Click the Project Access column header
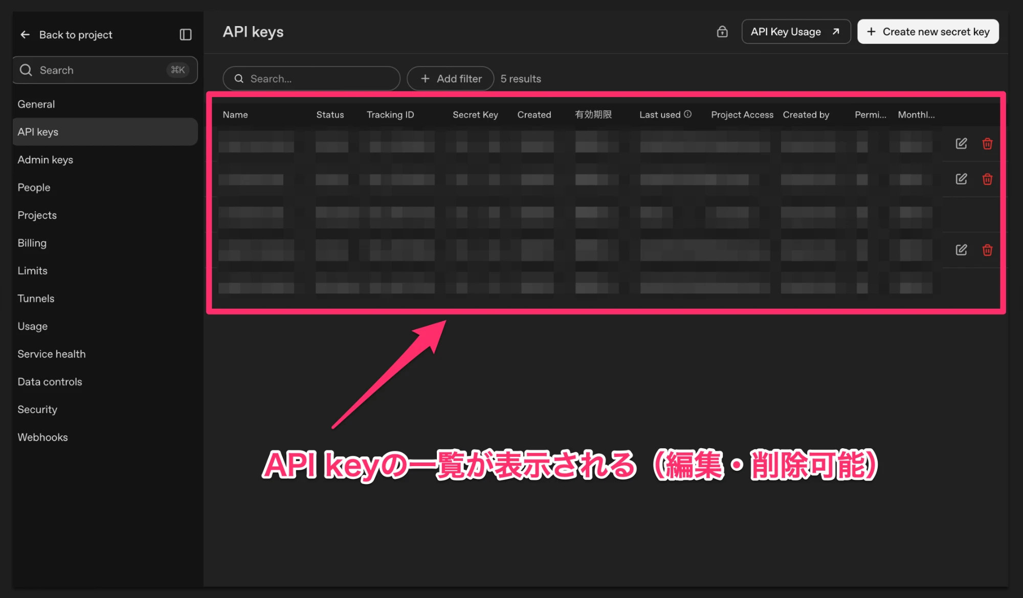 click(x=742, y=114)
